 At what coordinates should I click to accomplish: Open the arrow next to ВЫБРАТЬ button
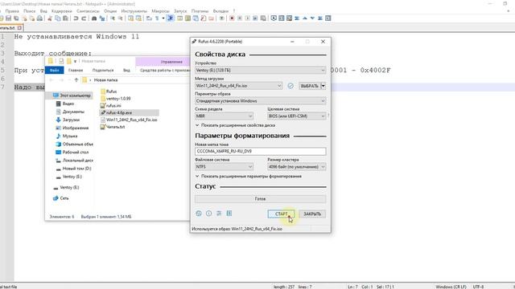pyautogui.click(x=323, y=86)
